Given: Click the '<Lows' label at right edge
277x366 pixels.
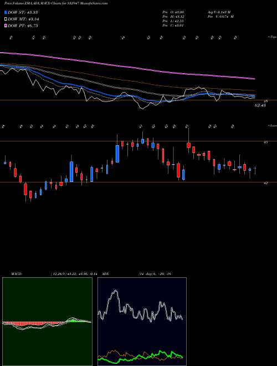Looking at the screenshot, I should [x=272, y=126].
